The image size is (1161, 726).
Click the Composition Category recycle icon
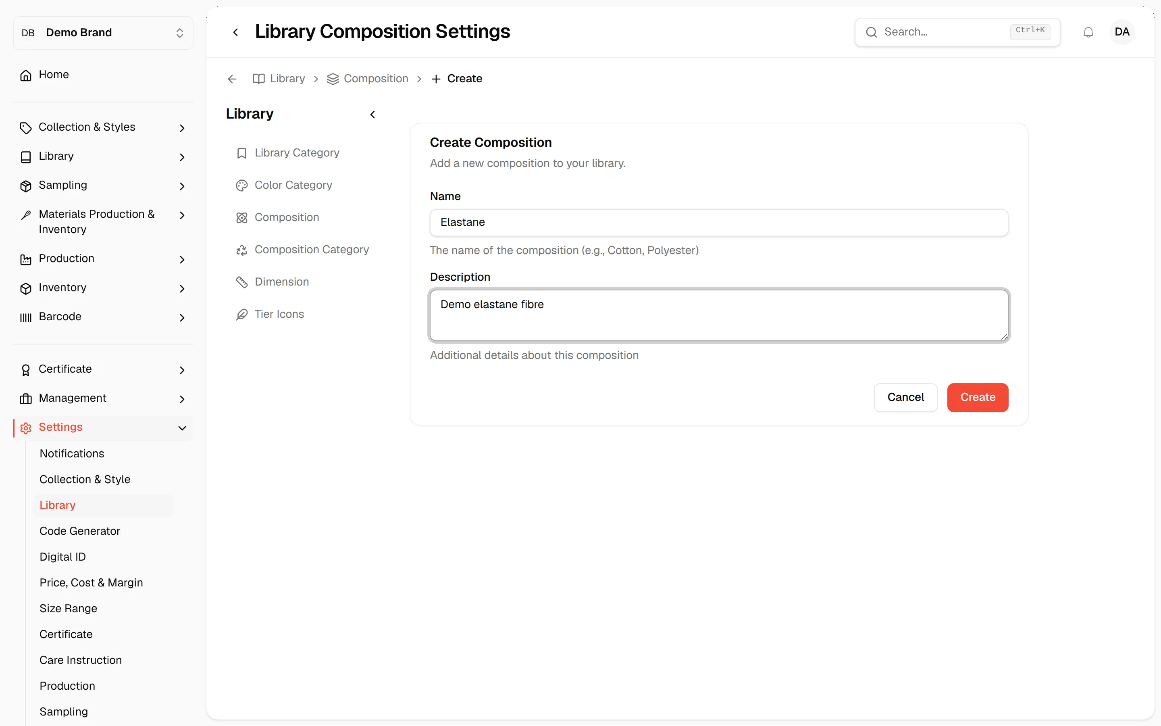coord(242,250)
